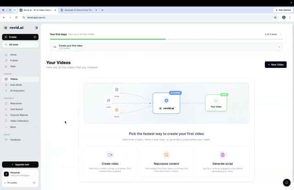This screenshot has width=294, height=190.
Task: Open Feedback in the sidebar
Action: (x=15, y=140)
